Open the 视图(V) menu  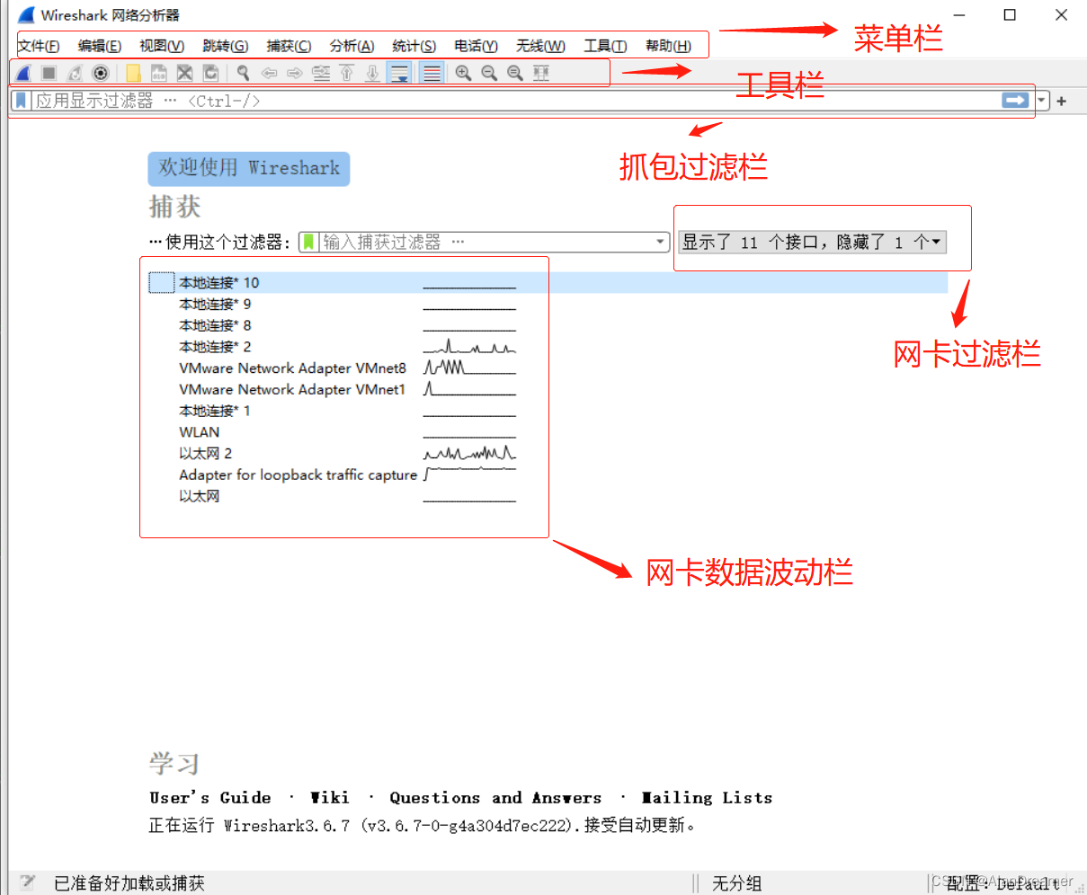162,46
